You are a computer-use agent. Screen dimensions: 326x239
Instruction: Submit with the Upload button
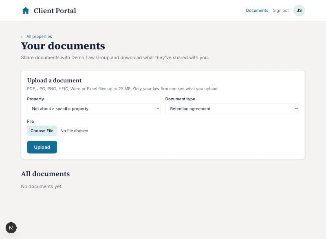click(42, 147)
